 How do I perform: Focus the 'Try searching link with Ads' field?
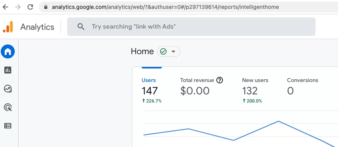(191, 27)
